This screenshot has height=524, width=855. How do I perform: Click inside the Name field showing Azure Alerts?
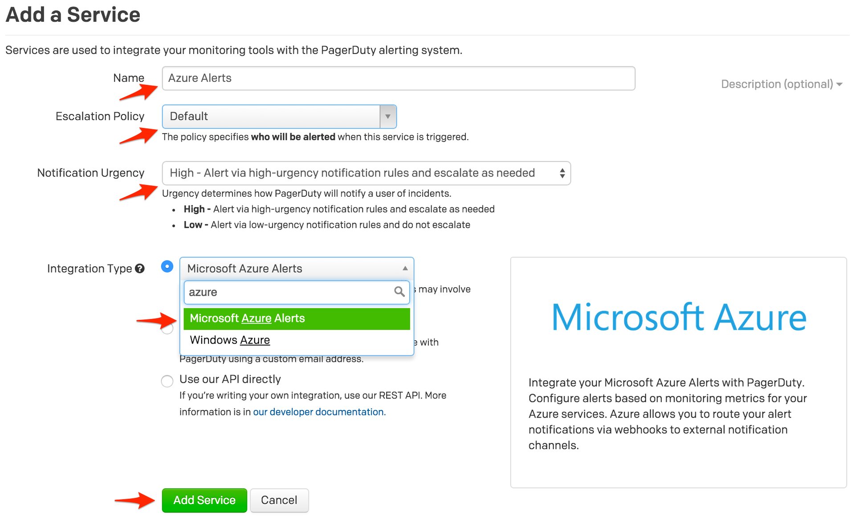point(398,78)
